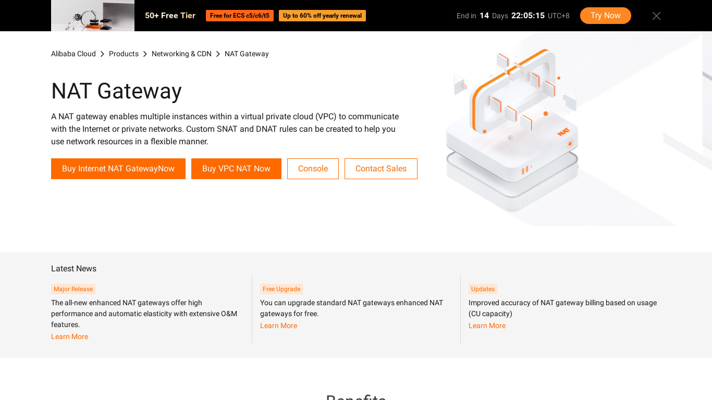Click the upgrade standard NAT gateways news text

click(352, 308)
